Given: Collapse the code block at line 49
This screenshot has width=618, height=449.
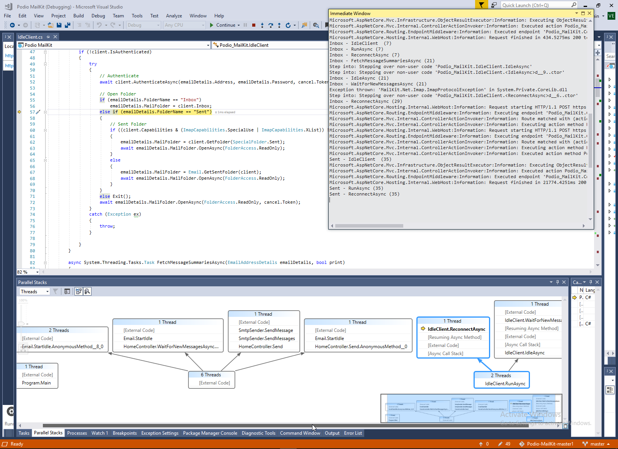Looking at the screenshot, I should coord(45,64).
